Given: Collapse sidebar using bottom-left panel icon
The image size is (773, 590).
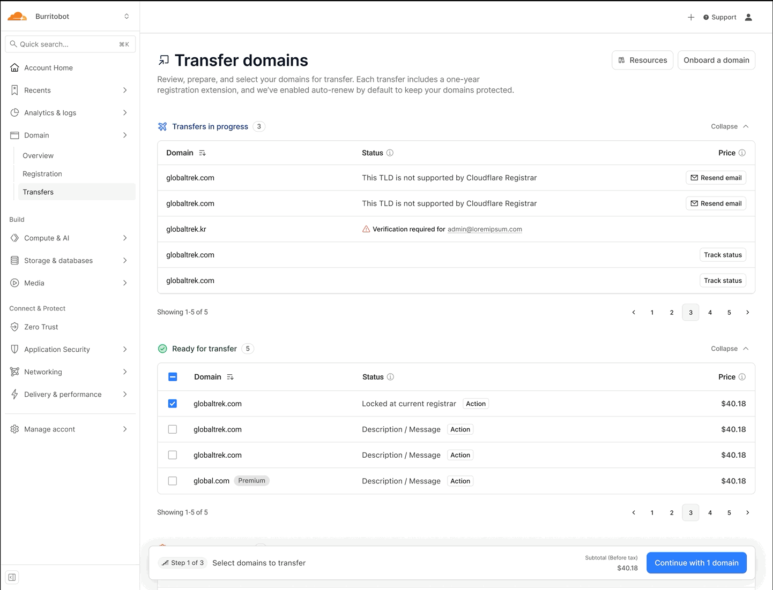Looking at the screenshot, I should (12, 577).
